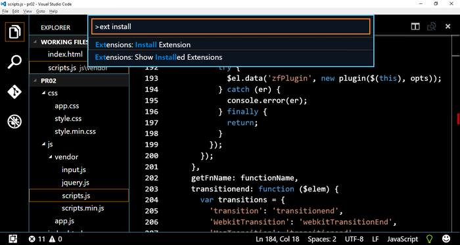Open the View menu

click(x=28, y=11)
